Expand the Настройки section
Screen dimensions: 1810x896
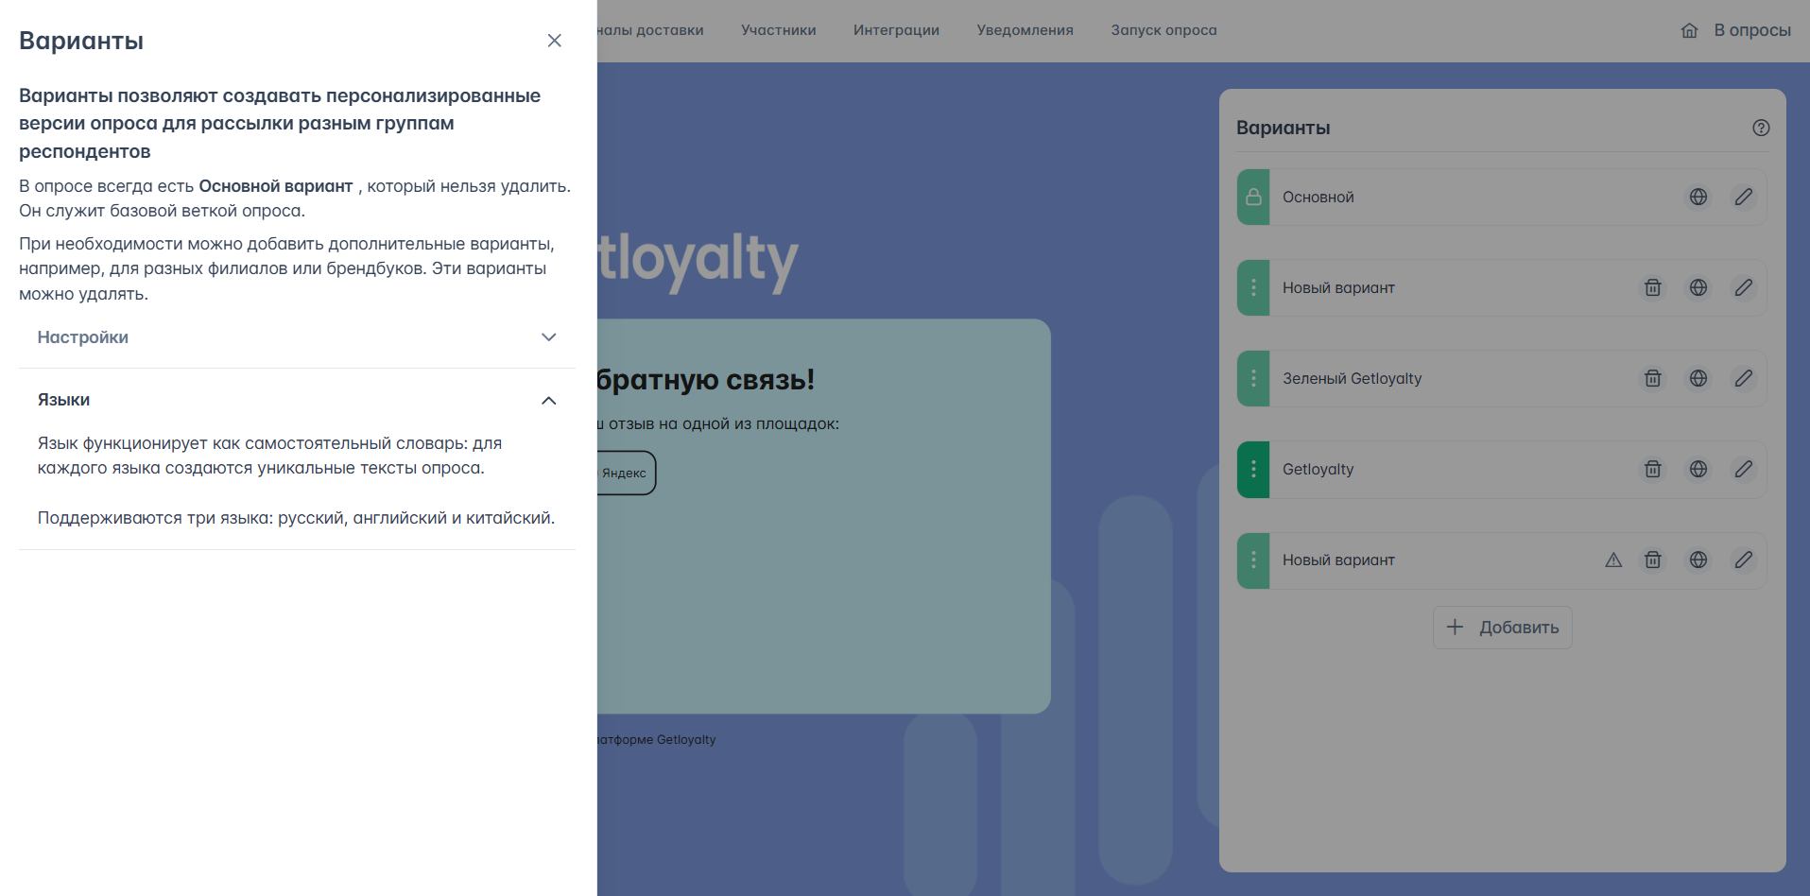297,337
